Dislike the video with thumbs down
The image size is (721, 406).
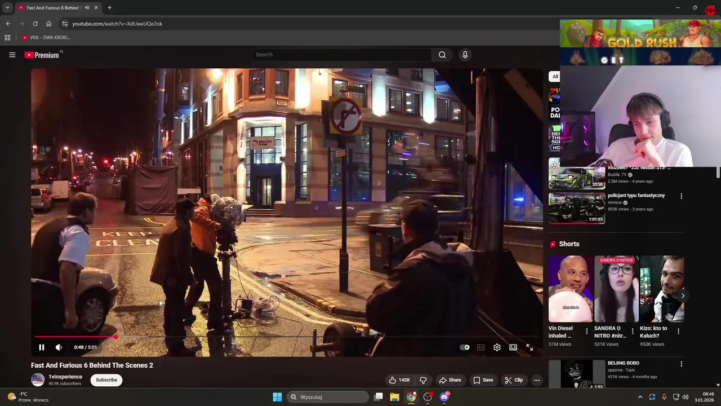click(x=423, y=380)
